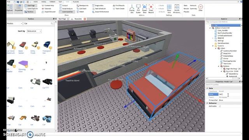The height and width of the screenshot is (140, 249).
Task: Toggle Stats display
Action: coord(185,5)
